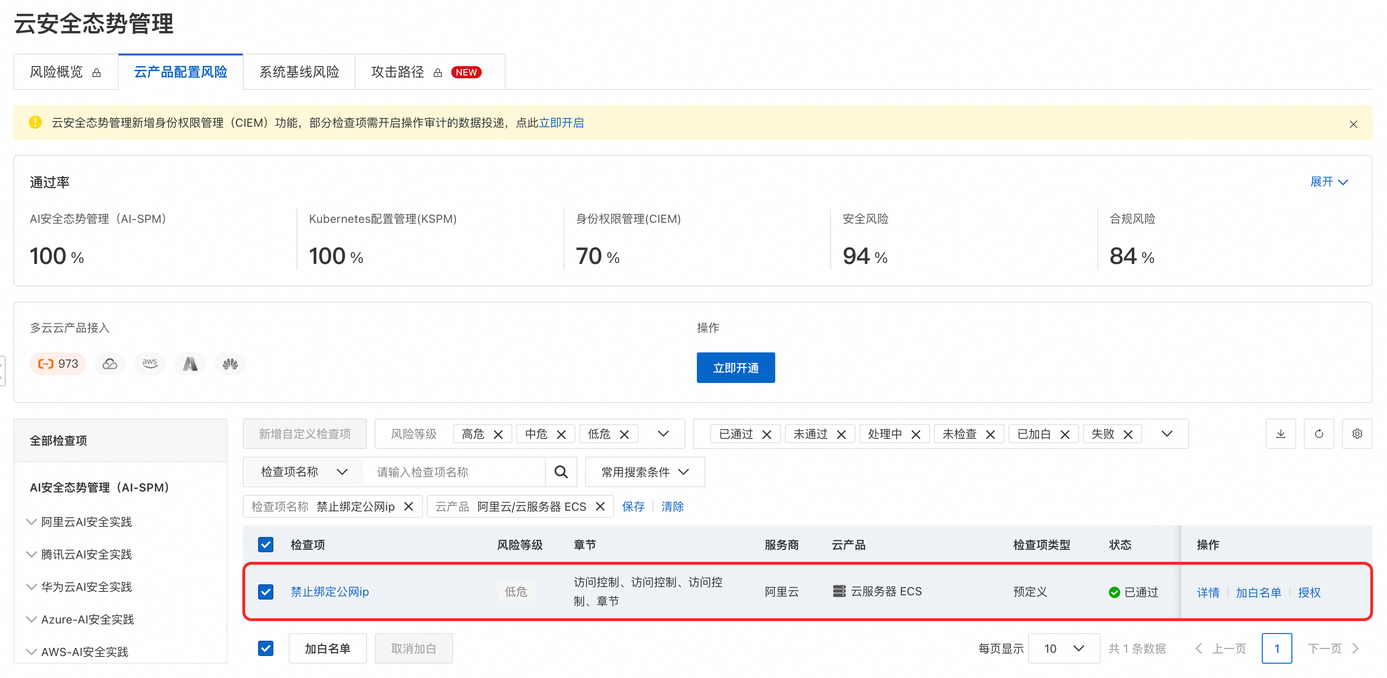Click the search magnifier icon
The image size is (1387, 678).
click(561, 472)
